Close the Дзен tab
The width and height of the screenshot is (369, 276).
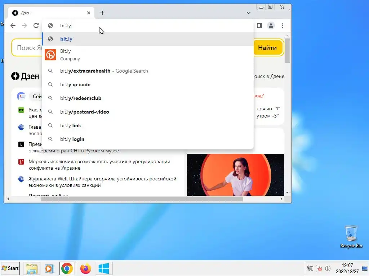tap(89, 13)
